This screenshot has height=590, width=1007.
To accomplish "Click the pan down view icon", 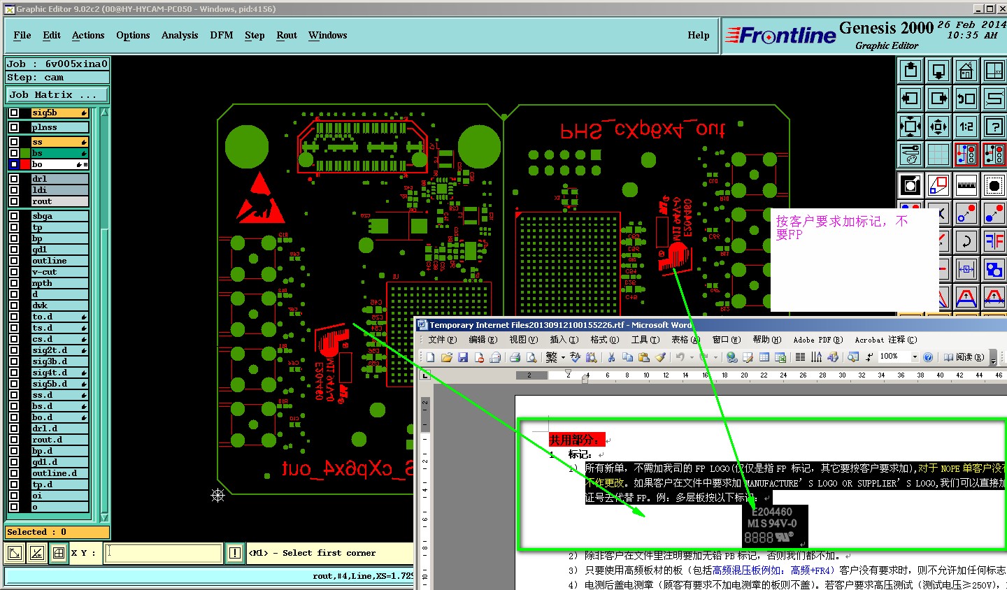I will [x=938, y=71].
